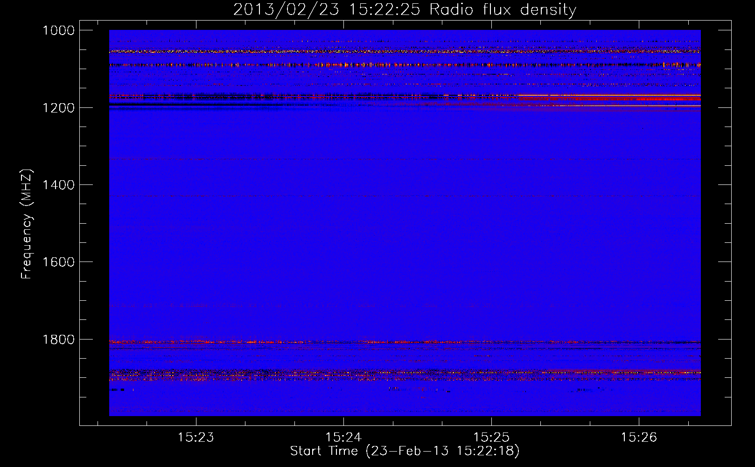The width and height of the screenshot is (755, 467).
Task: Click the 15:25 time tick label
Action: [x=491, y=437]
